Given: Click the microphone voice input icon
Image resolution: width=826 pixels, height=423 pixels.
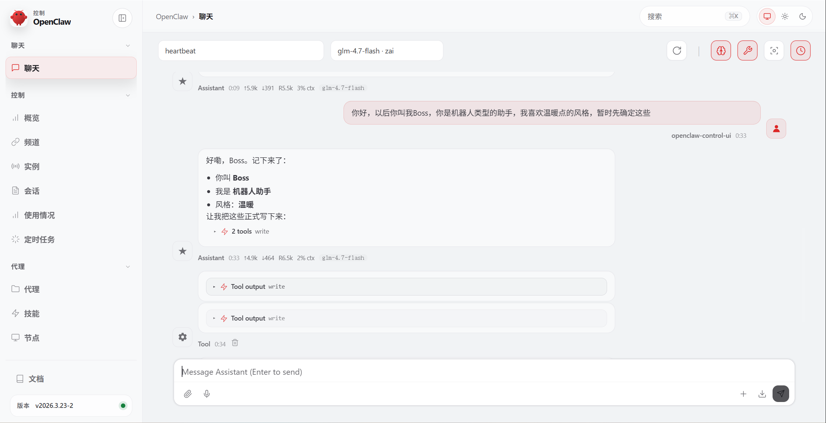Looking at the screenshot, I should click(207, 394).
